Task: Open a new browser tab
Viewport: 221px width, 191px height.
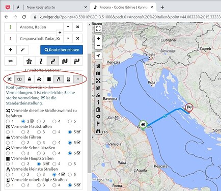Action: click(x=162, y=7)
